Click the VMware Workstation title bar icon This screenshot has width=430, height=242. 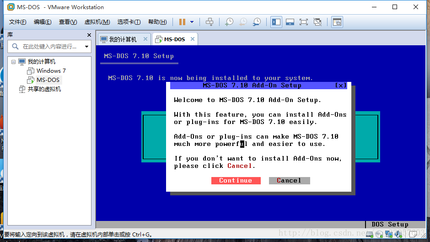click(11, 7)
